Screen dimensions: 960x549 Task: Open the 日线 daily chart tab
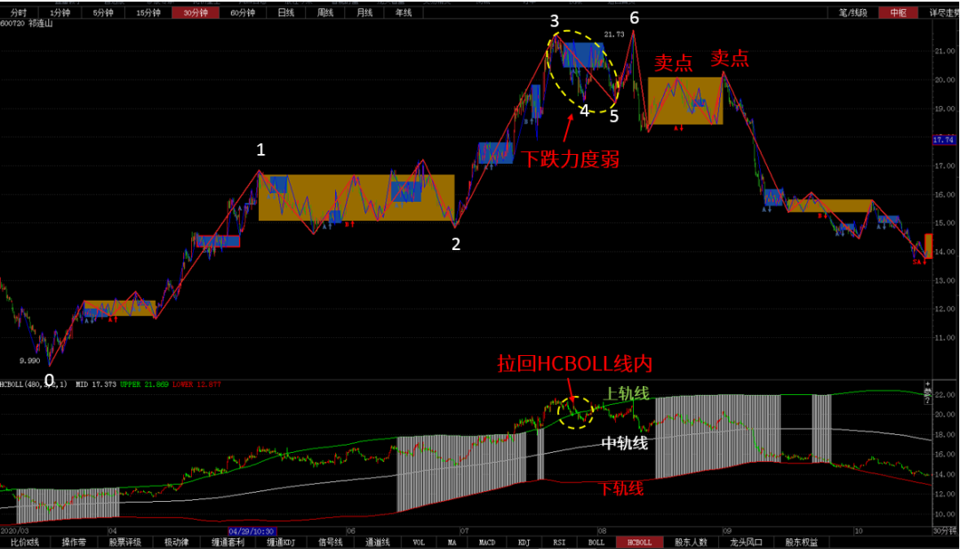click(x=286, y=12)
